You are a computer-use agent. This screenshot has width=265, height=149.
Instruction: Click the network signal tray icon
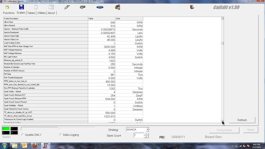point(240,146)
